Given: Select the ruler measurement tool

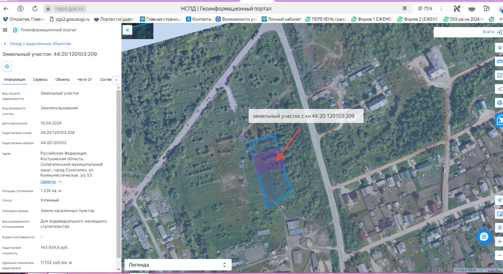Looking at the screenshot, I should pyautogui.click(x=499, y=62).
